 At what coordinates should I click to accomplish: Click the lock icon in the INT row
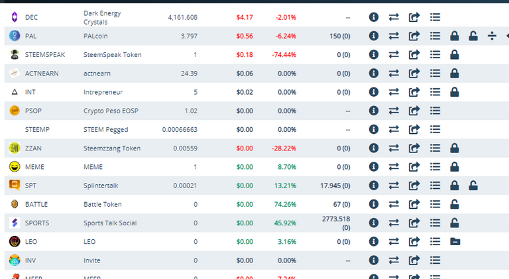(x=455, y=92)
